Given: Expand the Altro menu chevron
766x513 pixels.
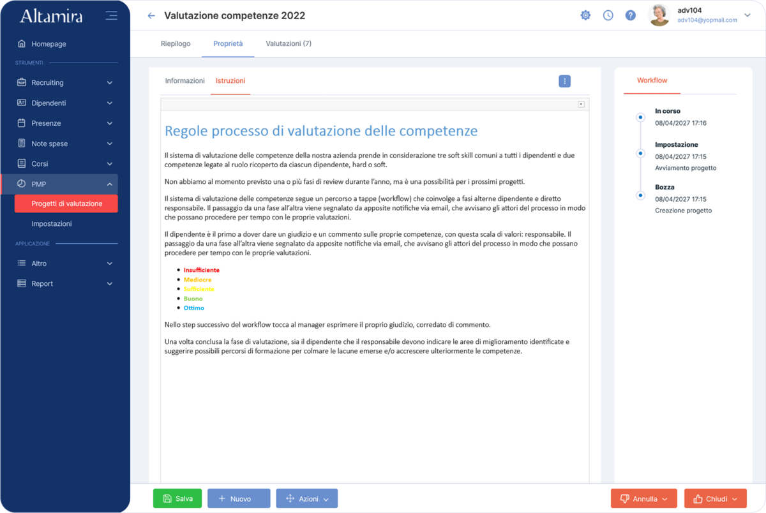Looking at the screenshot, I should tap(110, 264).
